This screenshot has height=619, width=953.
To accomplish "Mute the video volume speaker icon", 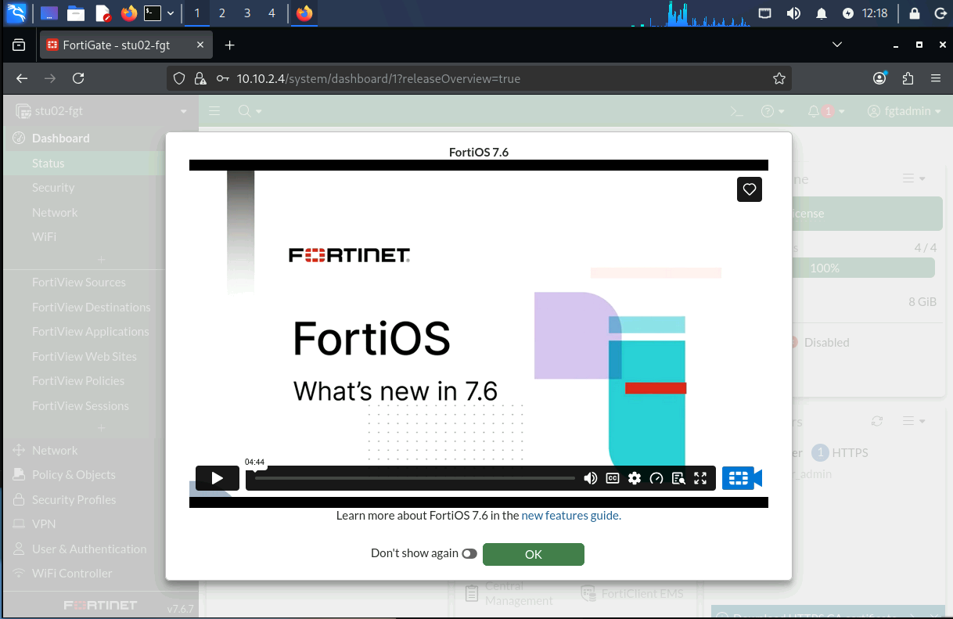I will tap(591, 478).
